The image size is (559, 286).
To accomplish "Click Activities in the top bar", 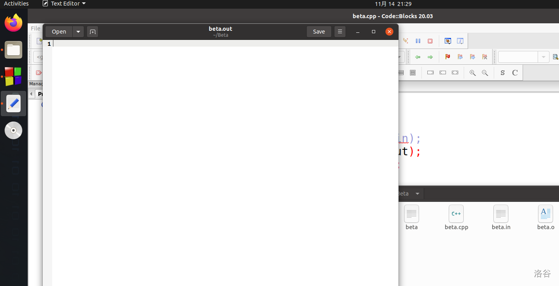I will pyautogui.click(x=16, y=4).
